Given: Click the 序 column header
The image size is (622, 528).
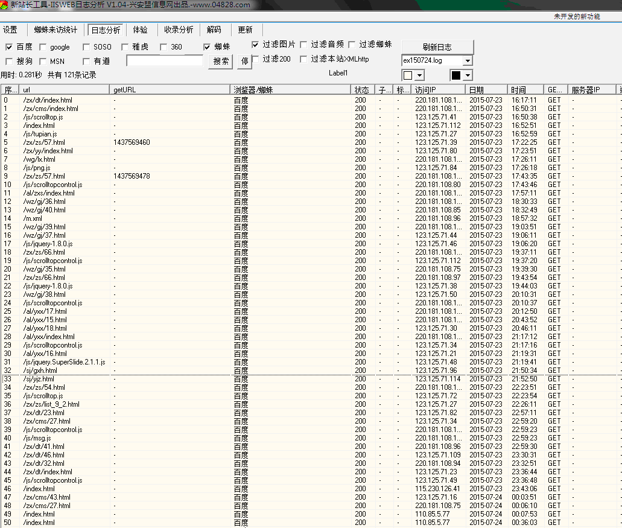Looking at the screenshot, I should [10, 90].
